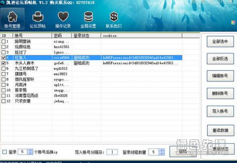Click the 删除账号 button

220,93
